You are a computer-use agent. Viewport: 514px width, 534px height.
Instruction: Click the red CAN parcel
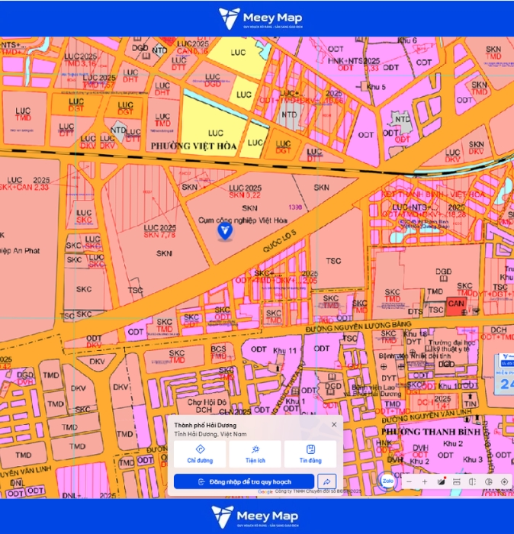[456, 306]
